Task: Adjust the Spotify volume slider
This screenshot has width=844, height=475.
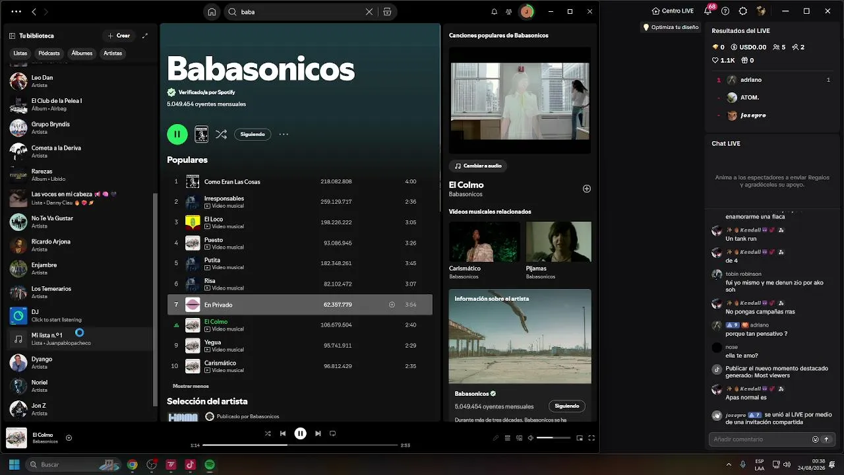Action: coord(553,438)
